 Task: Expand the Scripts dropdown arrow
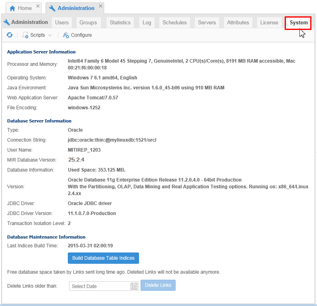[50, 35]
